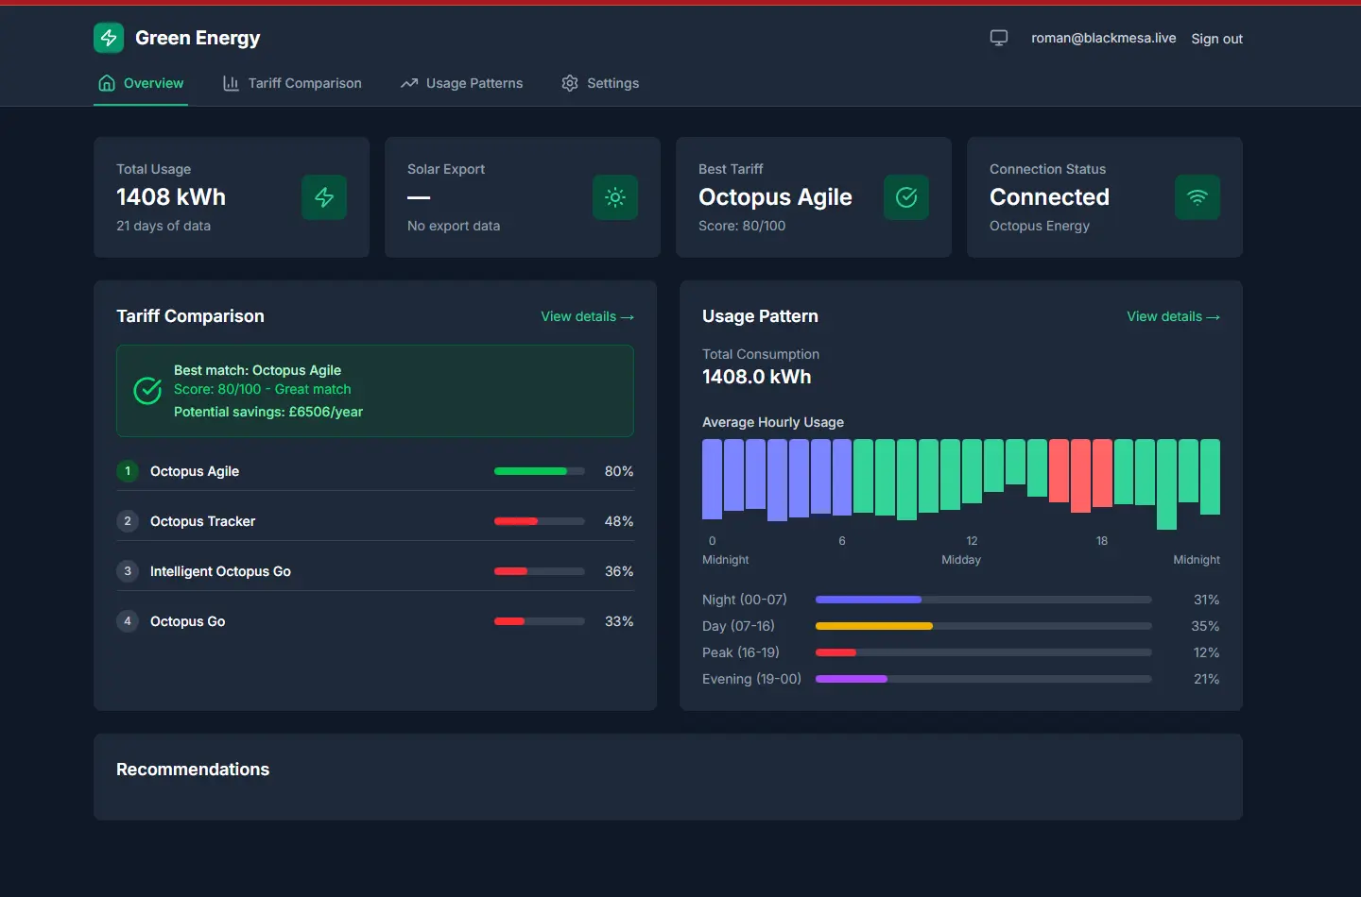Image resolution: width=1361 pixels, height=897 pixels.
Task: Click Sign out
Action: tap(1216, 39)
